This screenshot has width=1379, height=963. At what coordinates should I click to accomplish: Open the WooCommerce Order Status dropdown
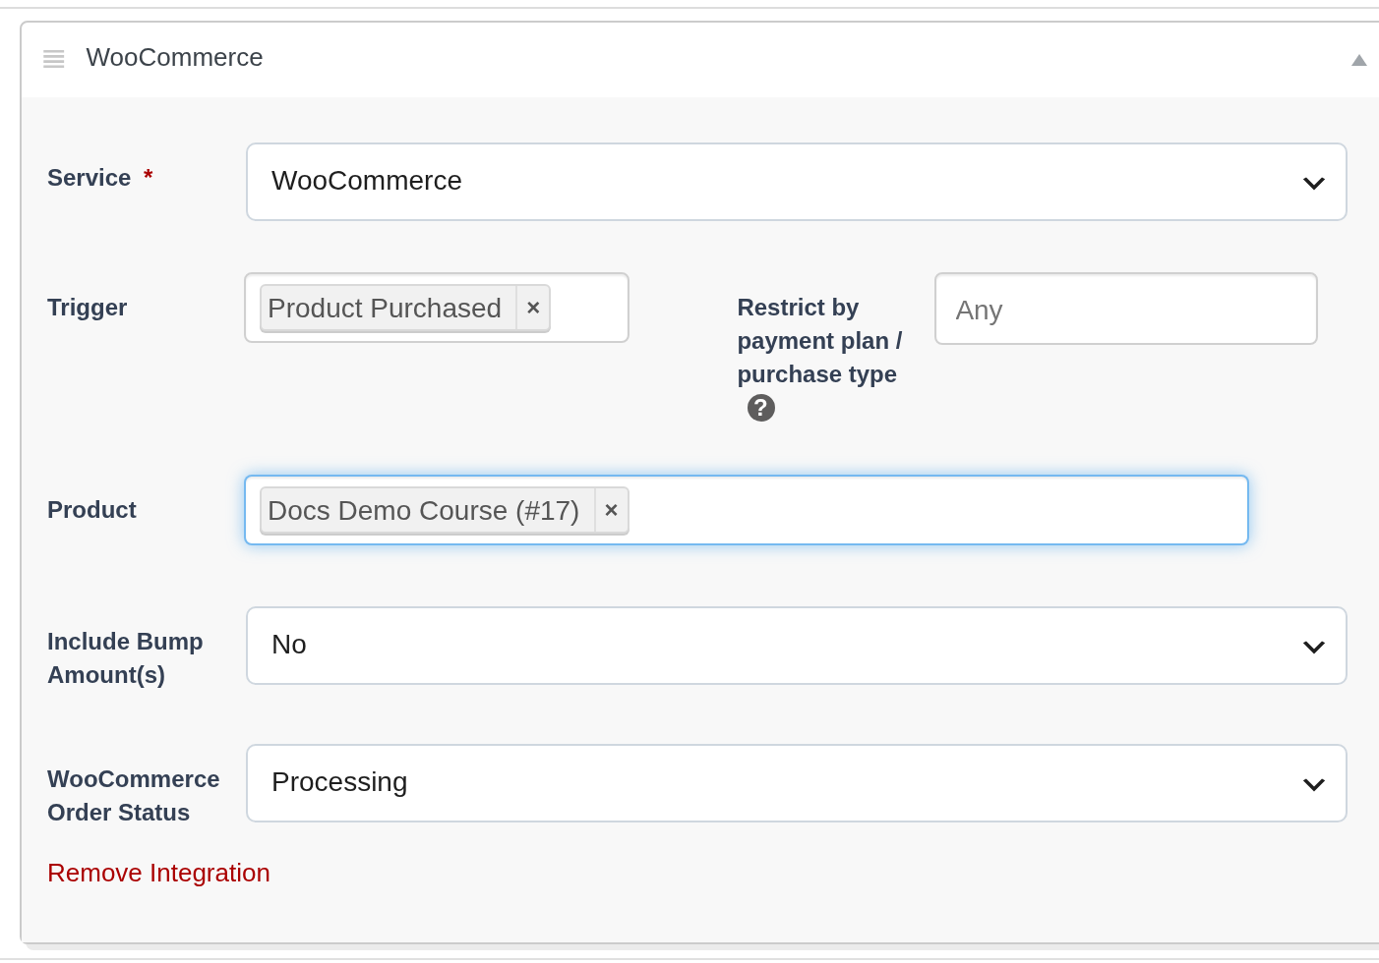pos(796,783)
